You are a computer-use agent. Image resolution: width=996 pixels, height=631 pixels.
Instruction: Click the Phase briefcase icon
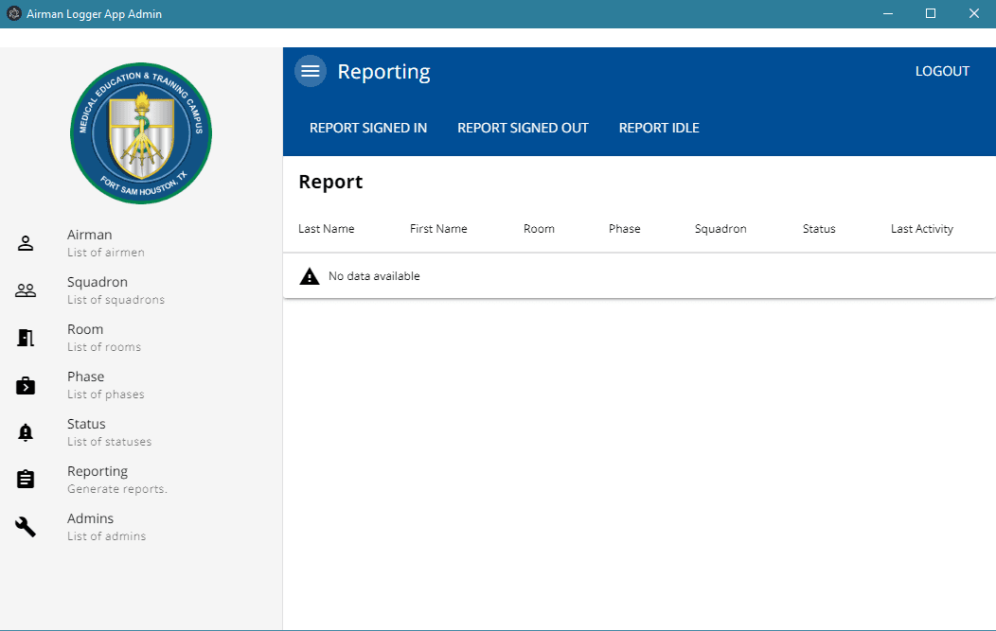click(26, 385)
